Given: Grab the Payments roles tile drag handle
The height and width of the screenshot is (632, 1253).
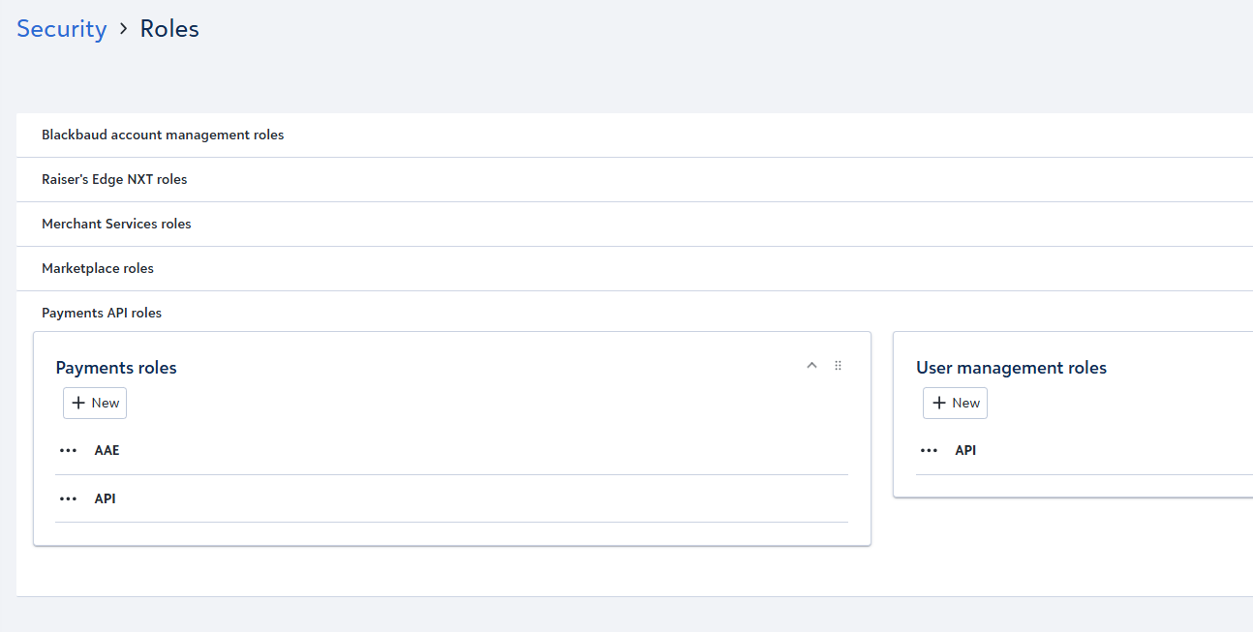Looking at the screenshot, I should 839,366.
